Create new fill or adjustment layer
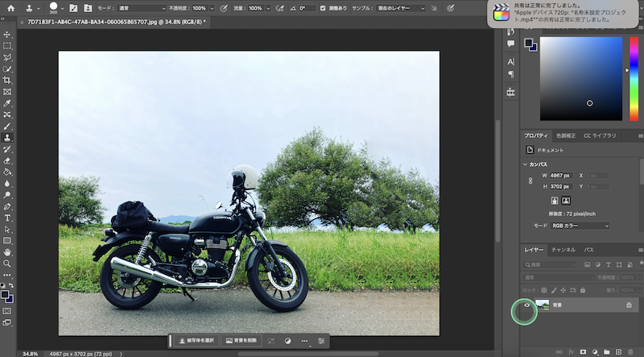 tap(595, 352)
